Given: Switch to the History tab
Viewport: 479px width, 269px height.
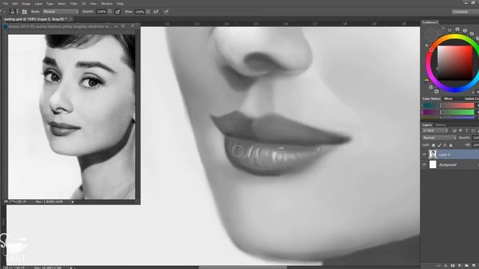Looking at the screenshot, I should coord(441,125).
